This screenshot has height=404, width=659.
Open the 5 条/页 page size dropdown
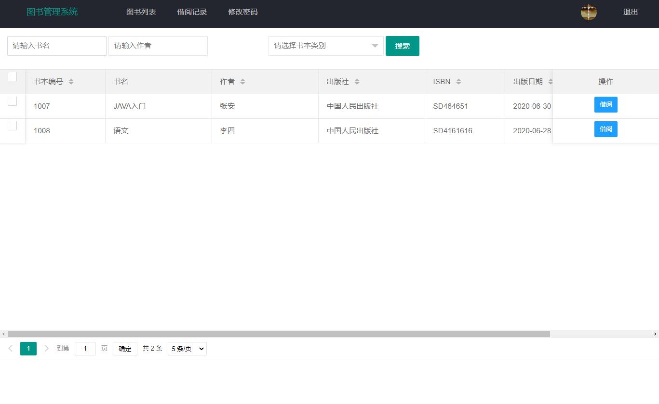[187, 348]
